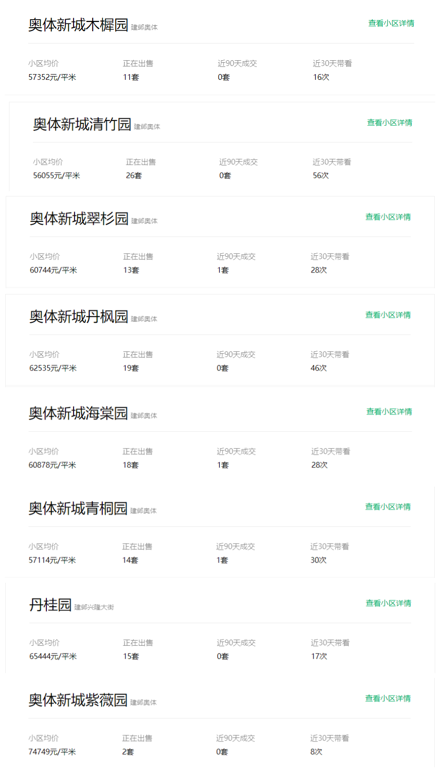This screenshot has width=440, height=772.
Task: Click the 奥体新城翠杉园 community name
Action: [79, 218]
